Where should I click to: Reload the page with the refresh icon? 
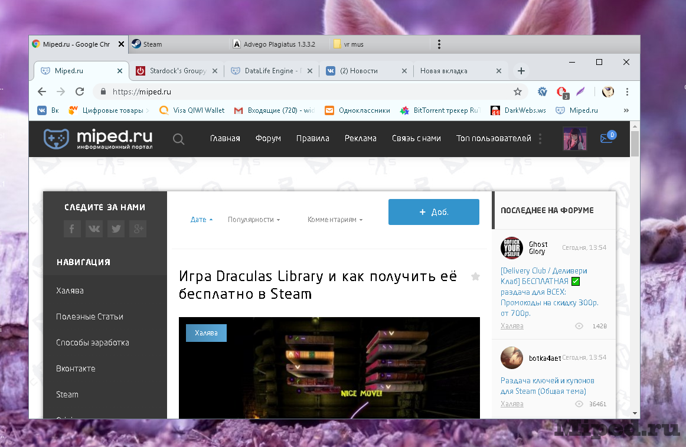click(x=79, y=92)
